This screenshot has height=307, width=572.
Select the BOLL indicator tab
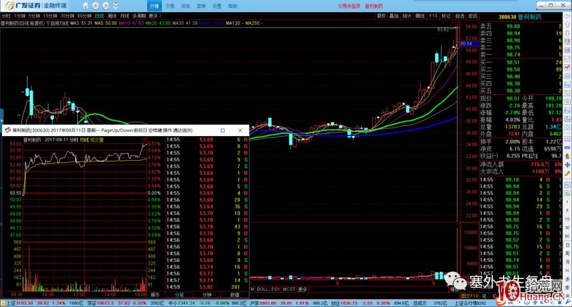click(262, 289)
